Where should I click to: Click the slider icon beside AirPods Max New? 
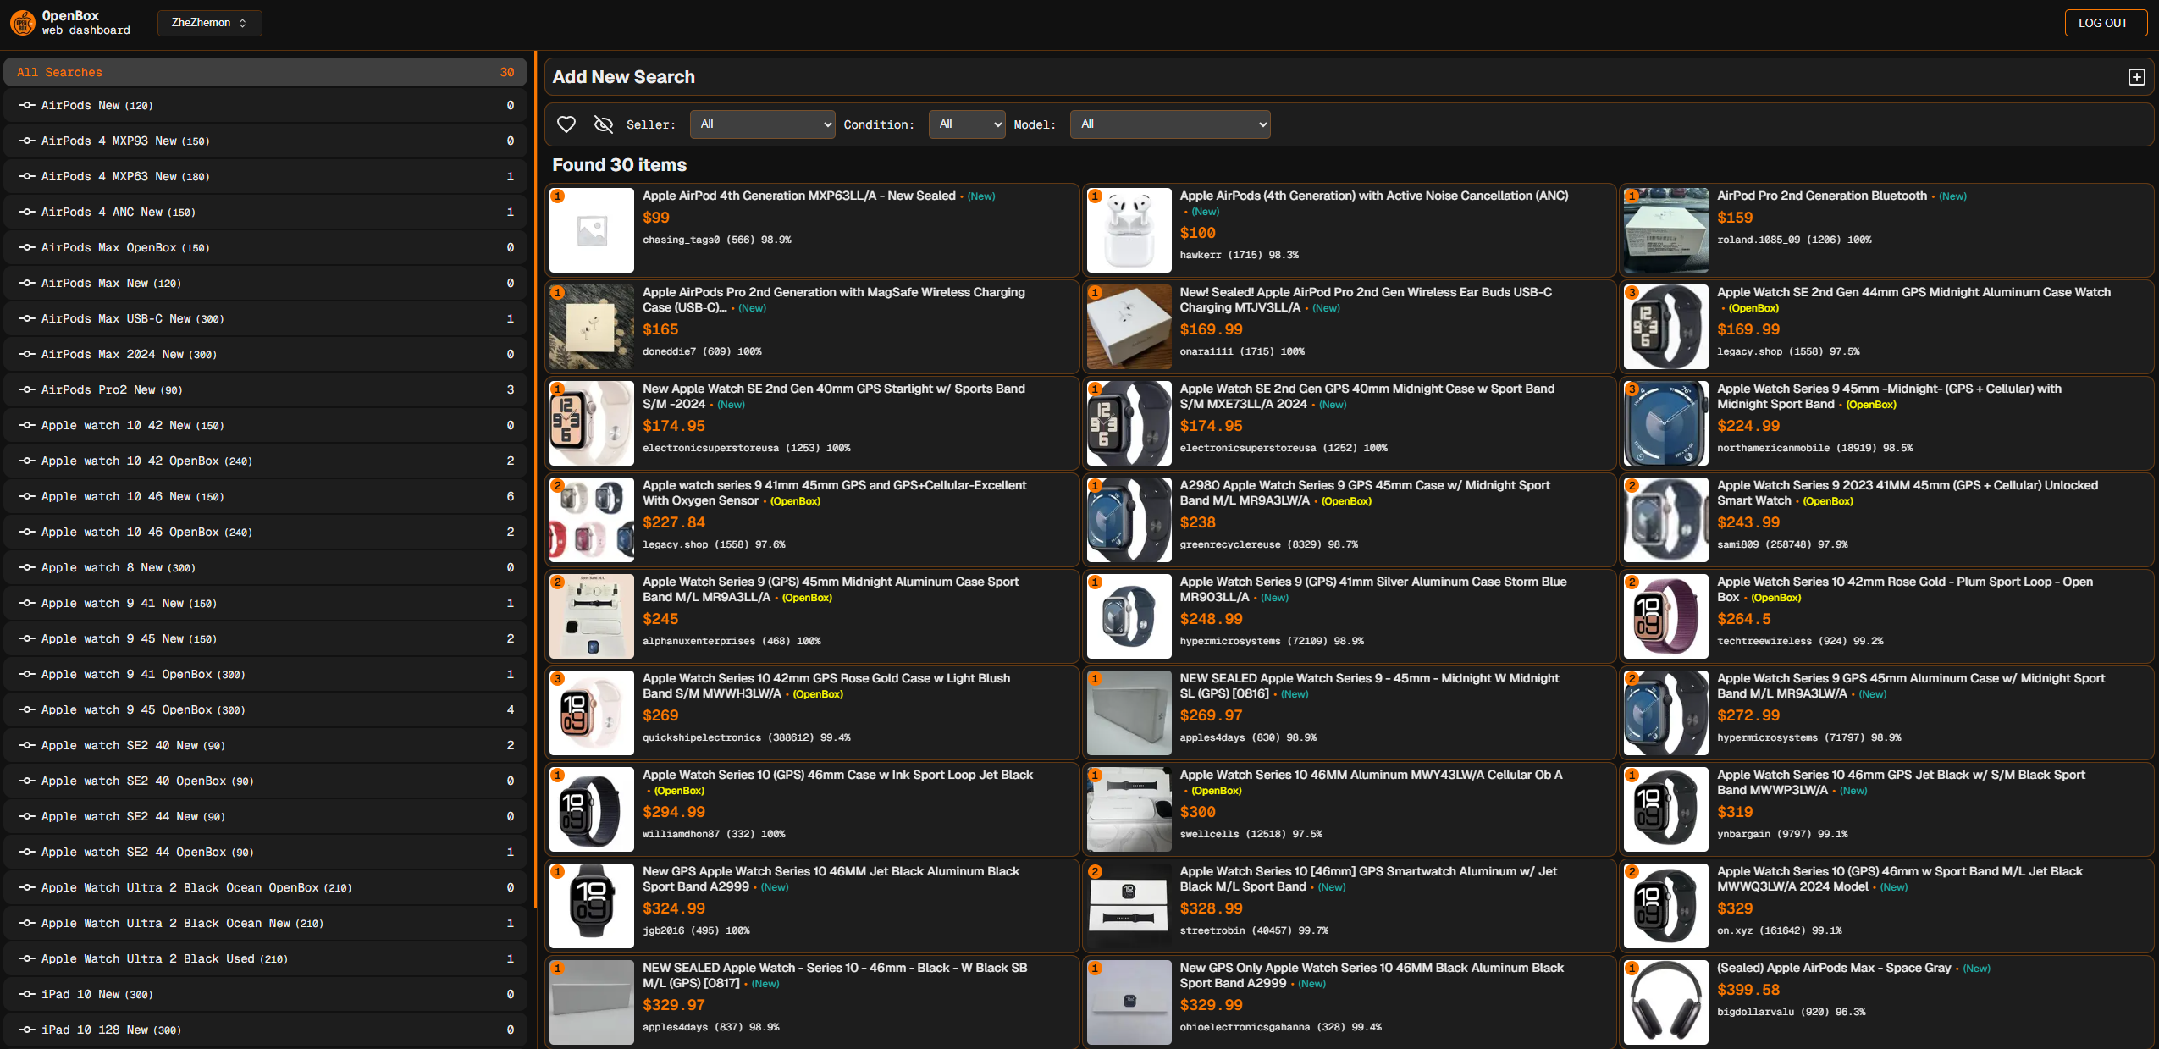coord(27,283)
